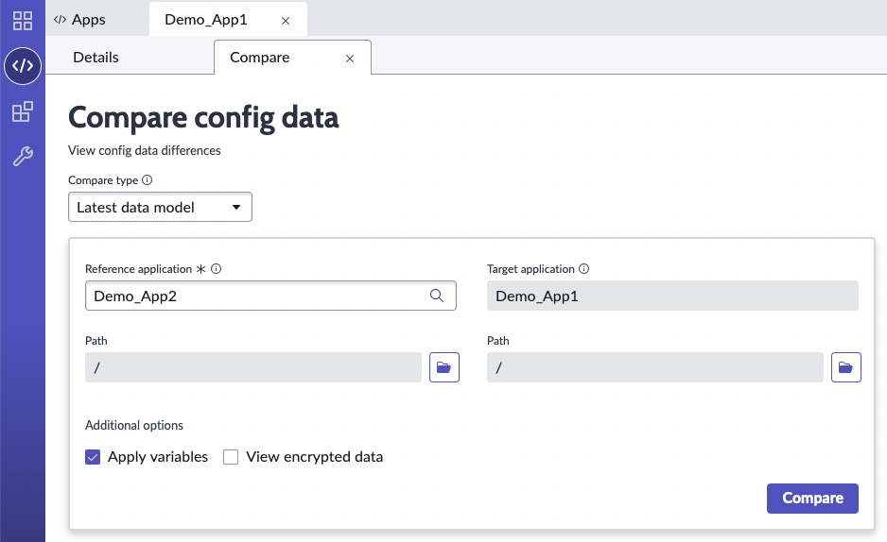This screenshot has height=542, width=887.
Task: Click the Compare config data heading
Action: pyautogui.click(x=203, y=118)
